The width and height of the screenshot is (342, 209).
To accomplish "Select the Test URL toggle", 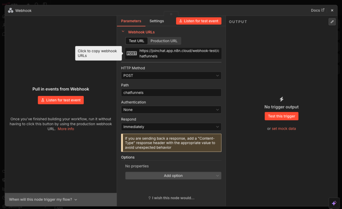I will (137, 41).
